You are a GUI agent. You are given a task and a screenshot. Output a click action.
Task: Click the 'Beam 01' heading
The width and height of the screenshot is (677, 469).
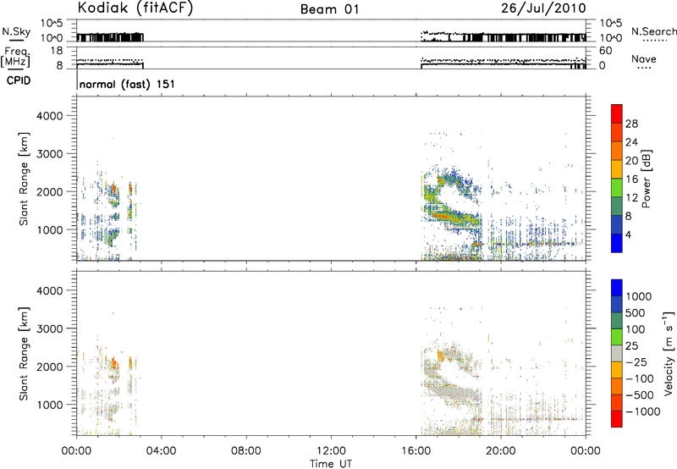pos(329,9)
